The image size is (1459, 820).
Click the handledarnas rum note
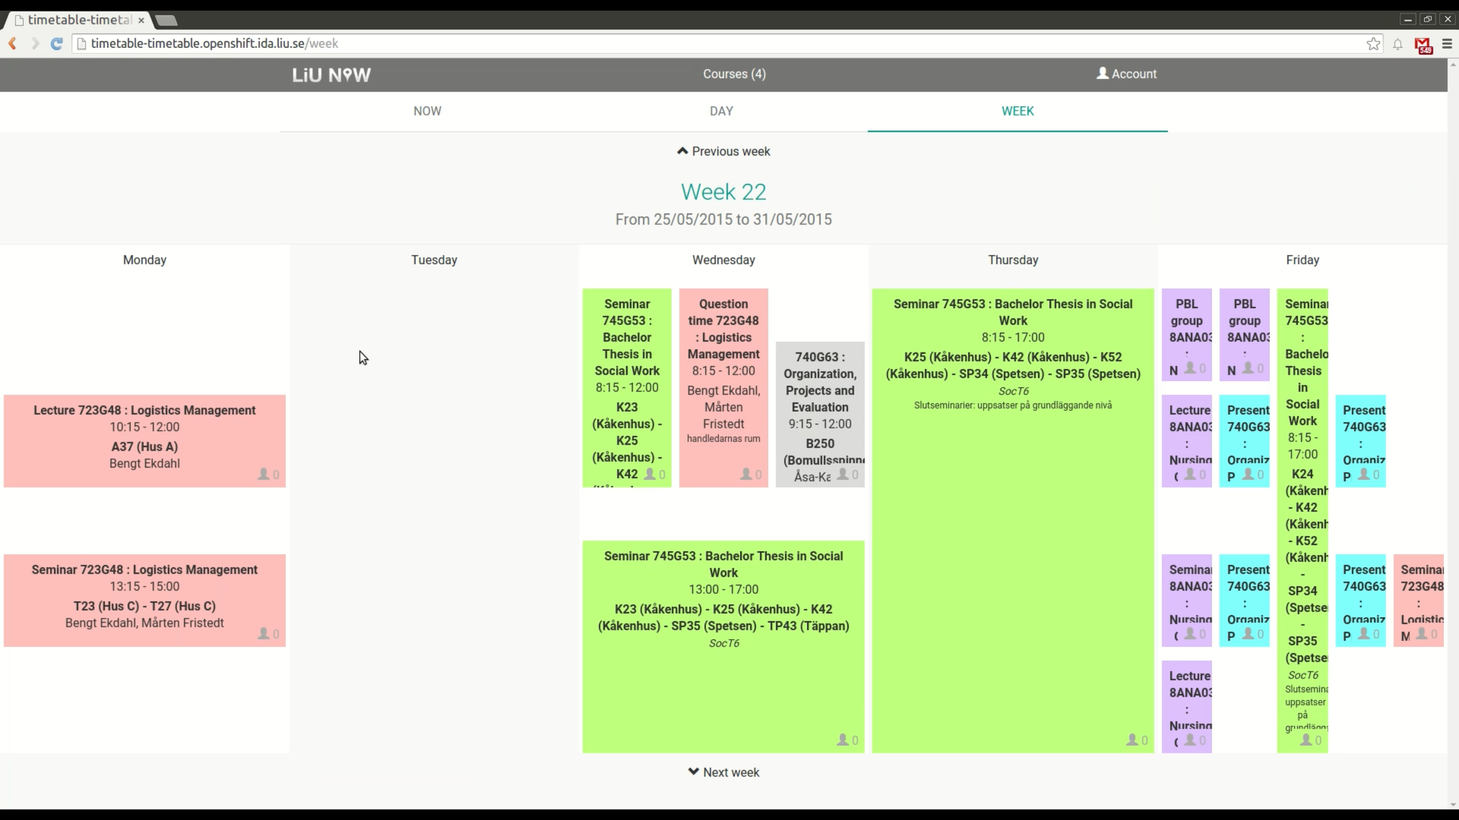pos(723,438)
